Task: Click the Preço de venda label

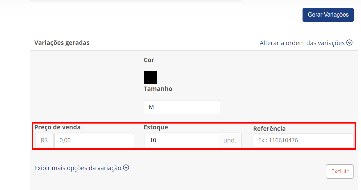Action: point(57,127)
